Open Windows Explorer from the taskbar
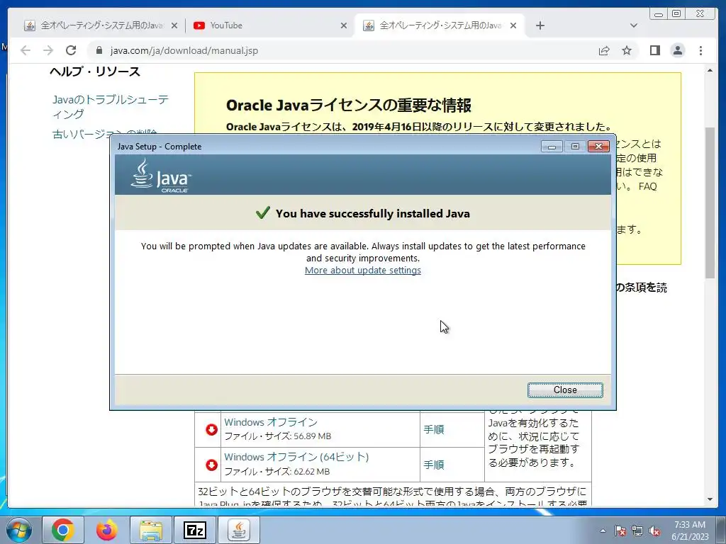 151,530
